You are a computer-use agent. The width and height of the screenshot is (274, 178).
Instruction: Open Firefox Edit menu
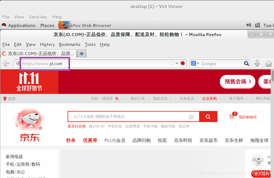[18, 45]
